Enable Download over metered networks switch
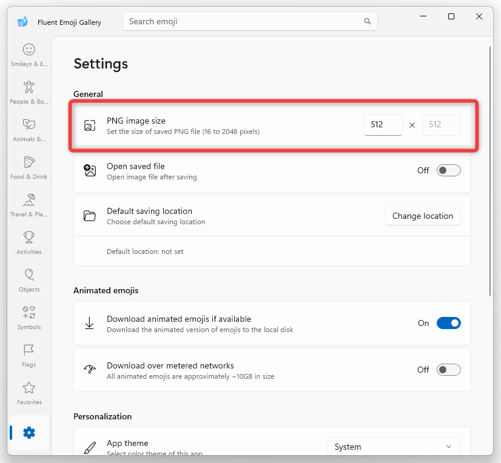Image resolution: width=501 pixels, height=463 pixels. [449, 370]
